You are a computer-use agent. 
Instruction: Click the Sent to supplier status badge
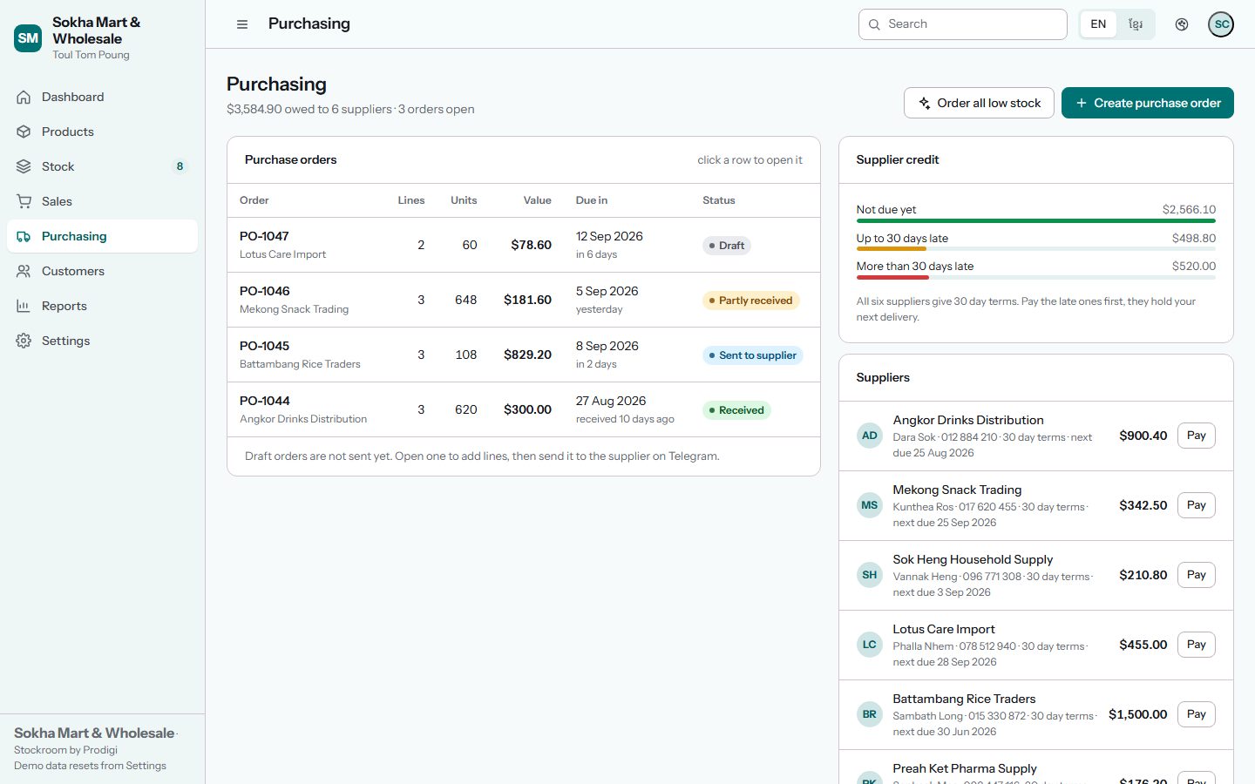click(753, 355)
